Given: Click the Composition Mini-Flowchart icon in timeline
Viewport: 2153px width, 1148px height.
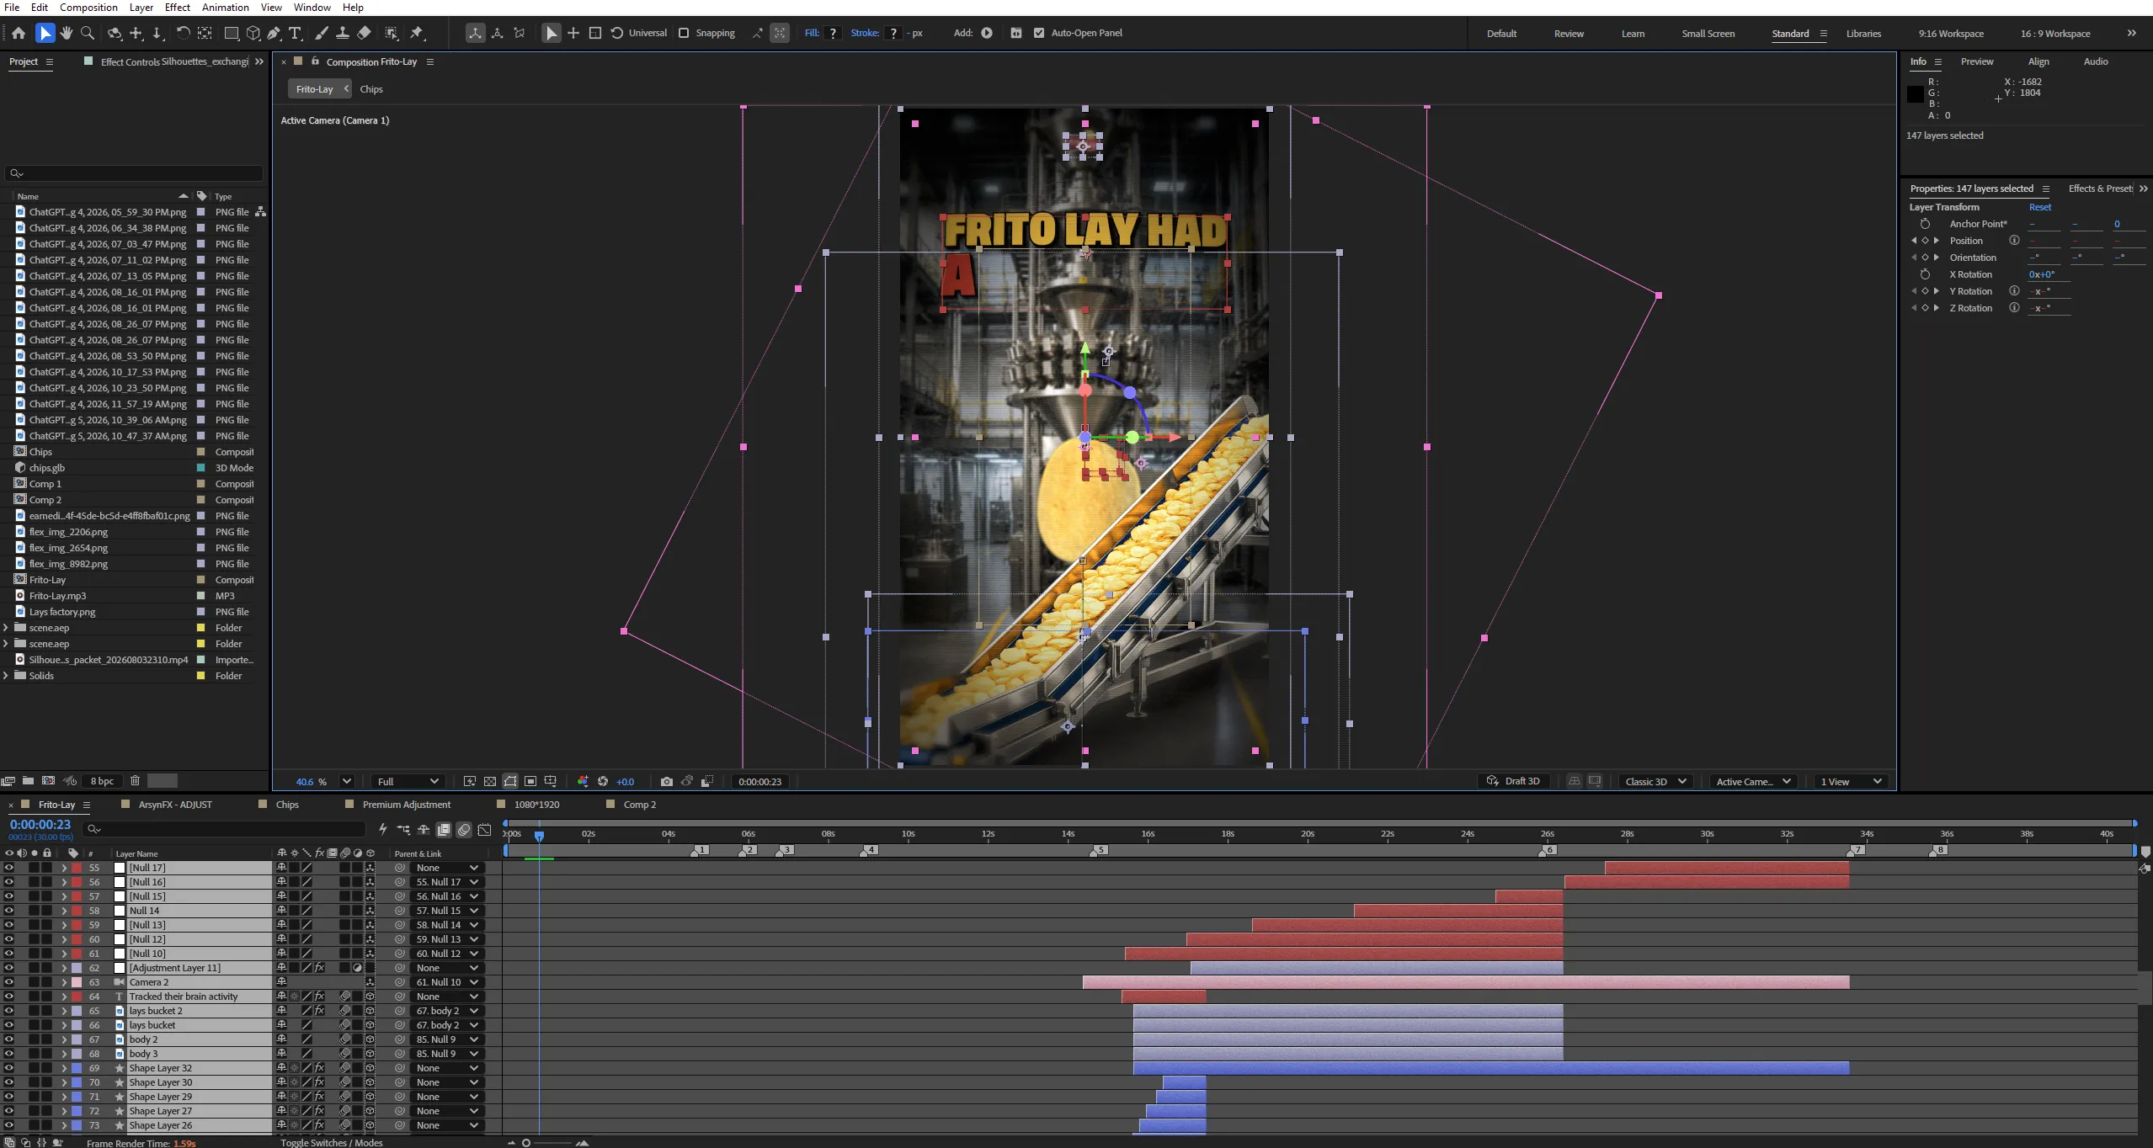Looking at the screenshot, I should (x=403, y=830).
